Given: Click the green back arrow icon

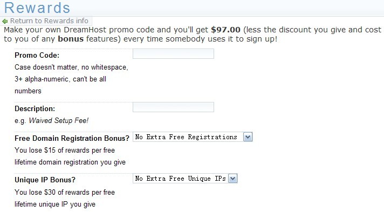Looking at the screenshot, I should (x=5, y=22).
